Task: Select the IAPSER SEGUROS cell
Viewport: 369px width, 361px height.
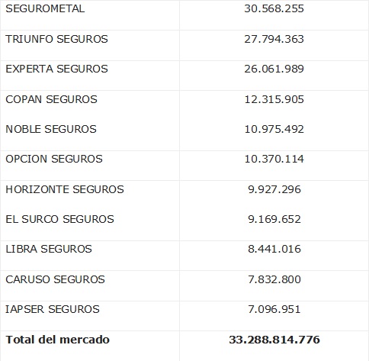Action: click(53, 309)
